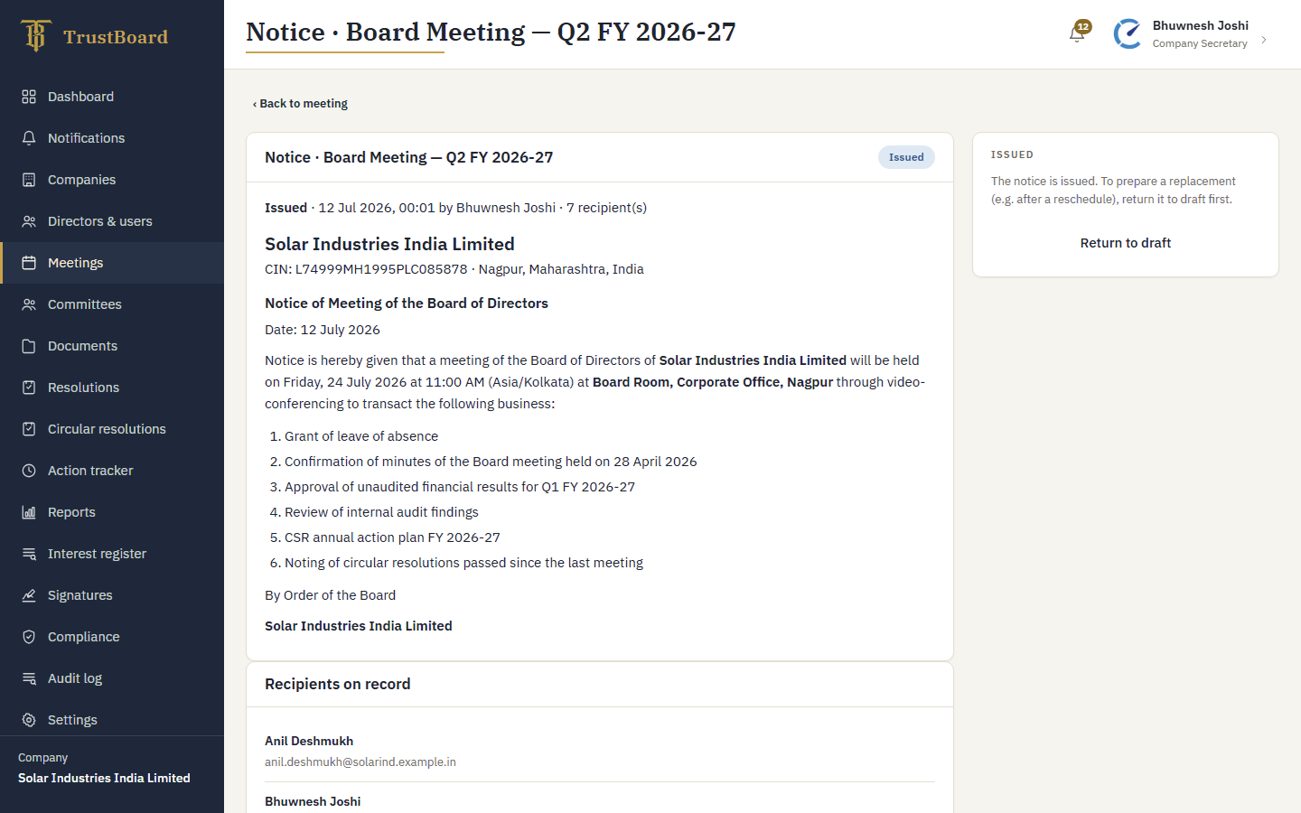Click the CIN L74999MH1995PLC085878 line
This screenshot has width=1301, height=813.
(454, 269)
